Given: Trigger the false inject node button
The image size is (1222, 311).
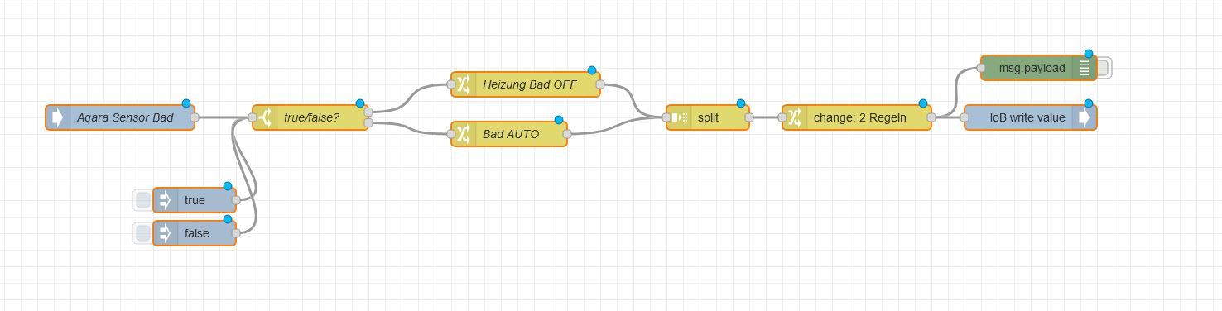Looking at the screenshot, I should (x=143, y=233).
